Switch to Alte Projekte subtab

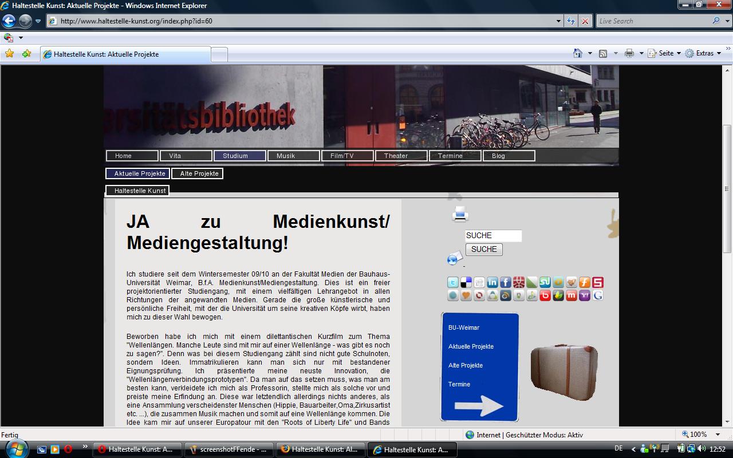coord(198,173)
